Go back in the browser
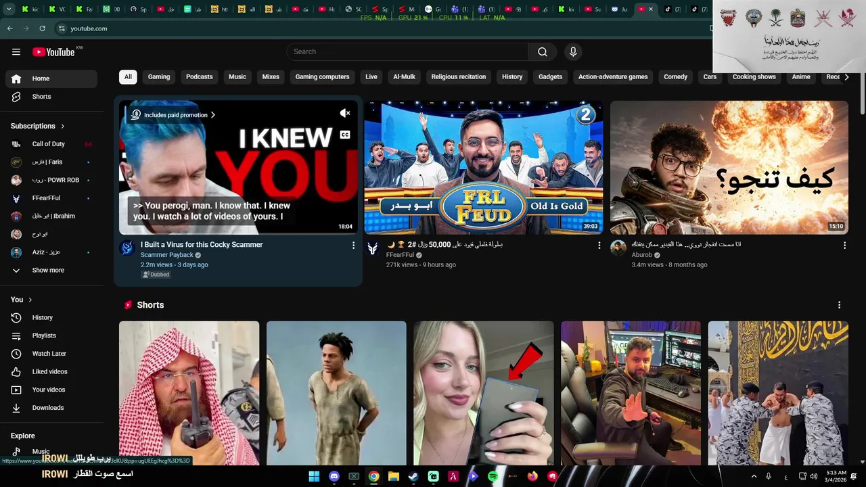The width and height of the screenshot is (866, 487). pyautogui.click(x=9, y=28)
